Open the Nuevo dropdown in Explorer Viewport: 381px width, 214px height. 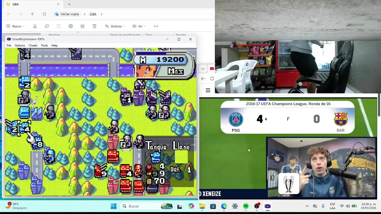coord(15,26)
